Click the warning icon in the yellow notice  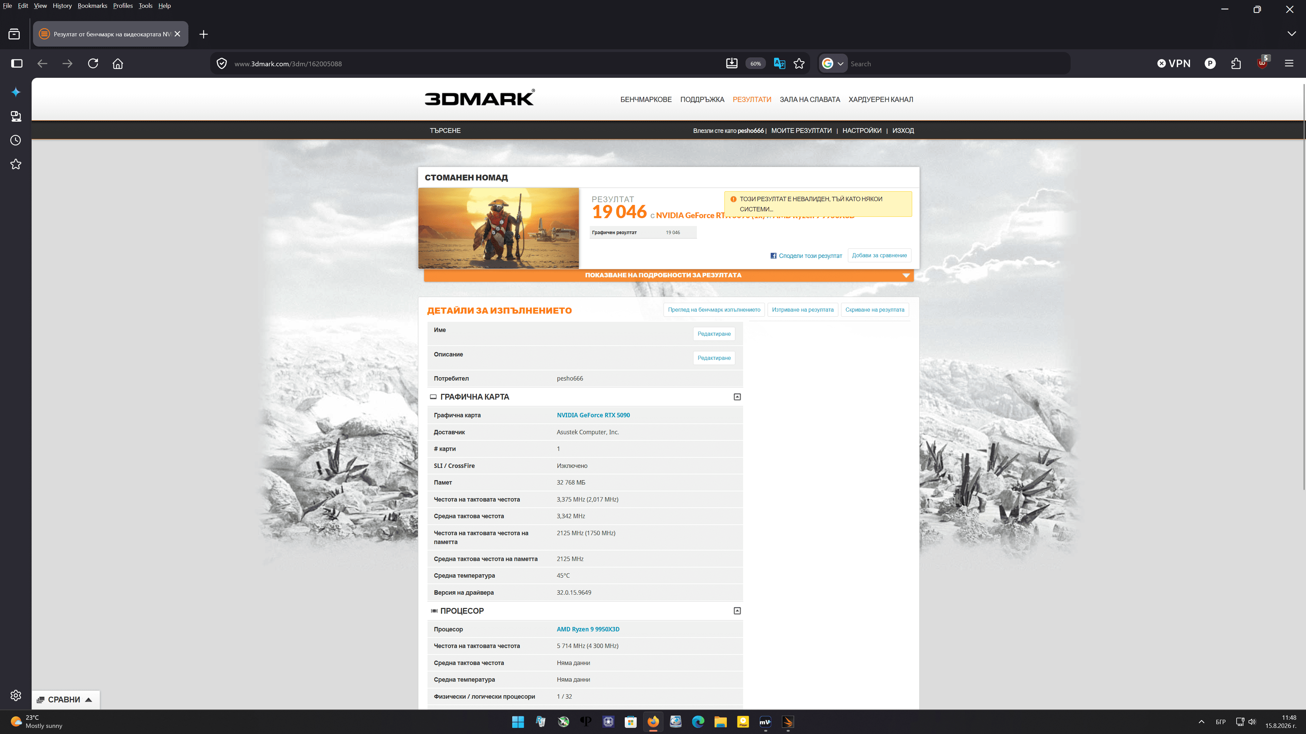point(733,199)
